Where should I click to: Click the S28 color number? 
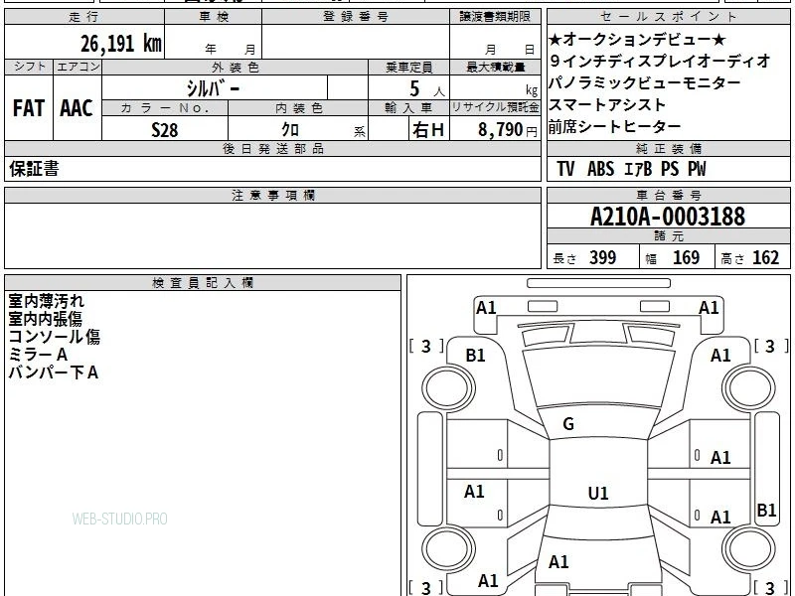click(x=165, y=130)
